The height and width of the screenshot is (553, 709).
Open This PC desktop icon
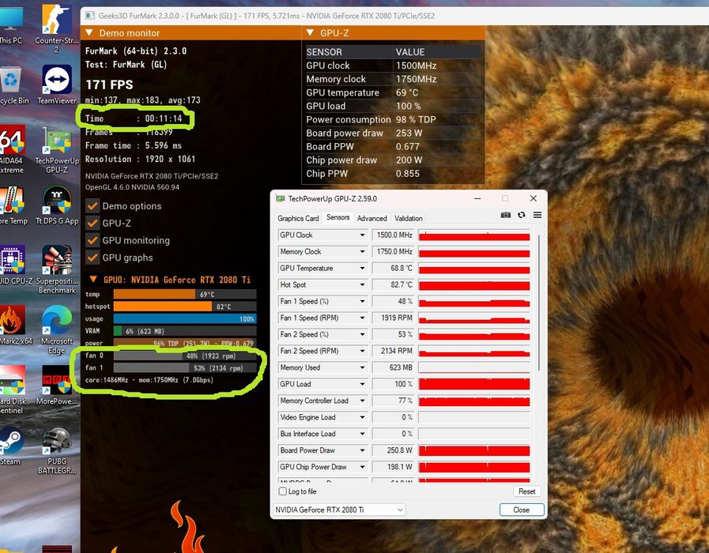coord(11,24)
